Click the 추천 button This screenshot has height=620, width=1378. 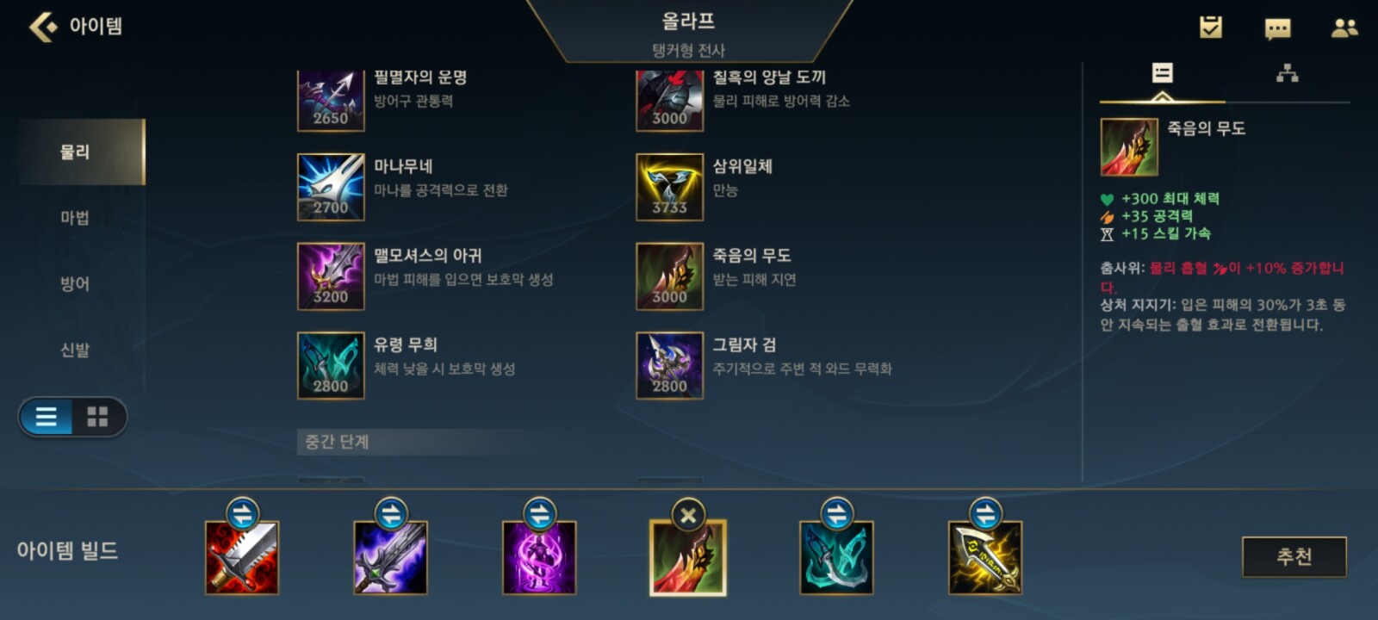click(x=1294, y=556)
